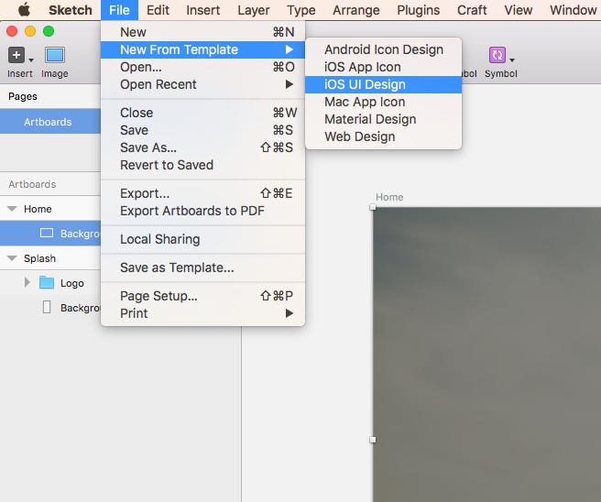Image resolution: width=601 pixels, height=502 pixels.
Task: Select Revert to Saved
Action: pos(202,165)
